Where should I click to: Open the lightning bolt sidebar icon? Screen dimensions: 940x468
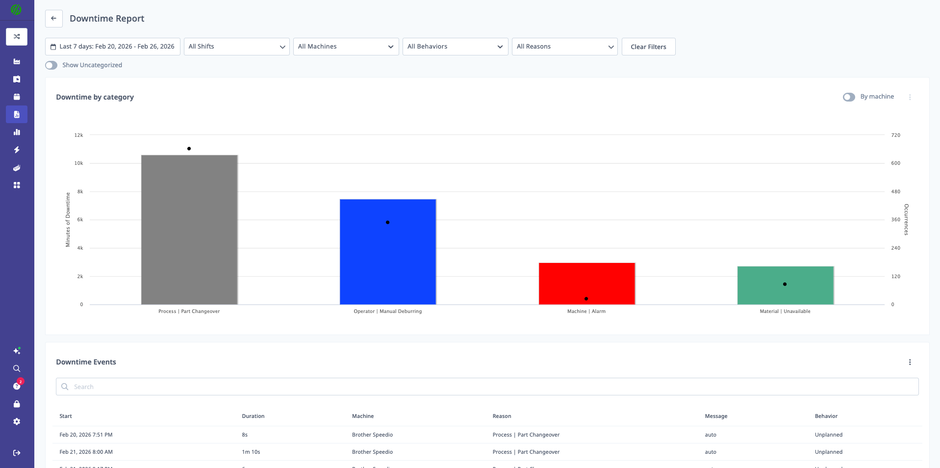(17, 150)
